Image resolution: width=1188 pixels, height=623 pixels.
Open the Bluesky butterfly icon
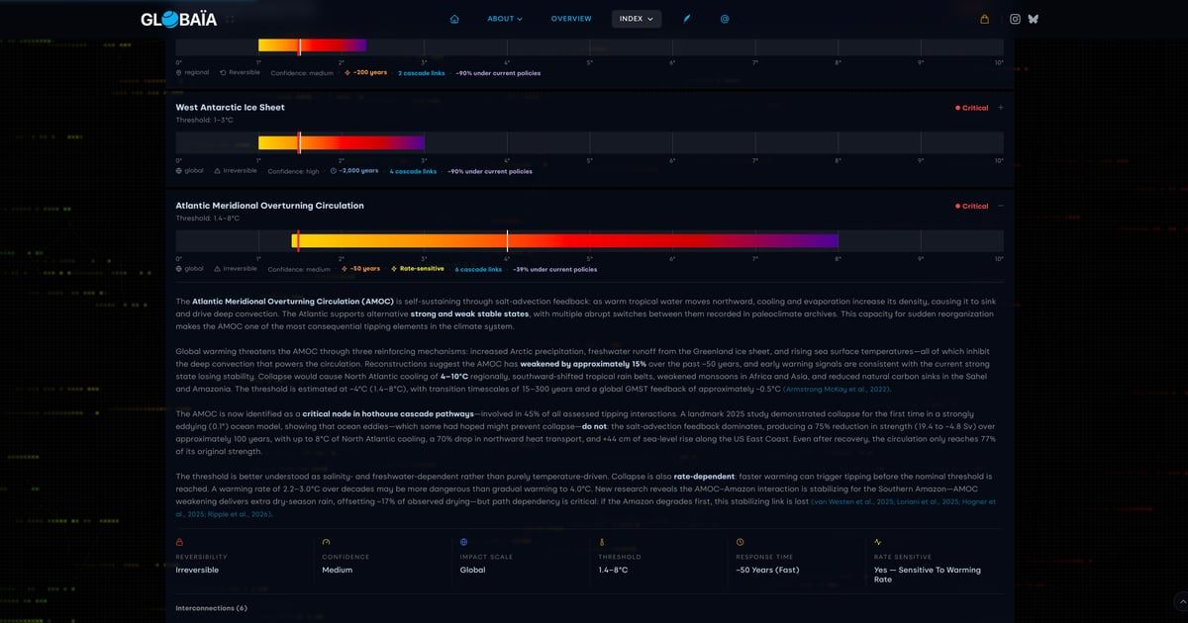pos(1033,19)
